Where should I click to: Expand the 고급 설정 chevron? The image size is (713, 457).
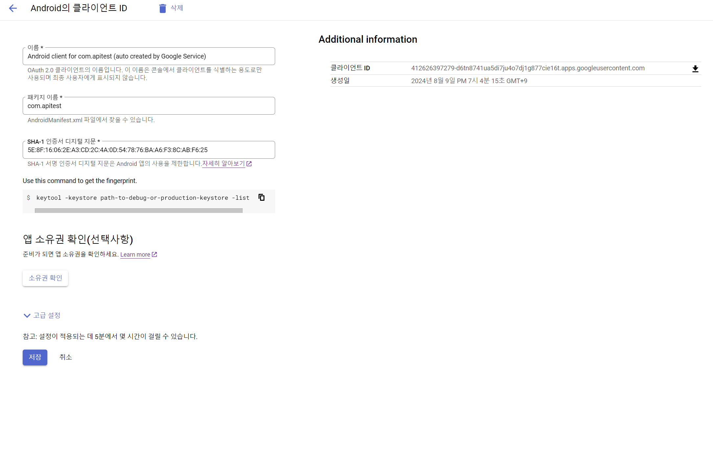coord(27,315)
